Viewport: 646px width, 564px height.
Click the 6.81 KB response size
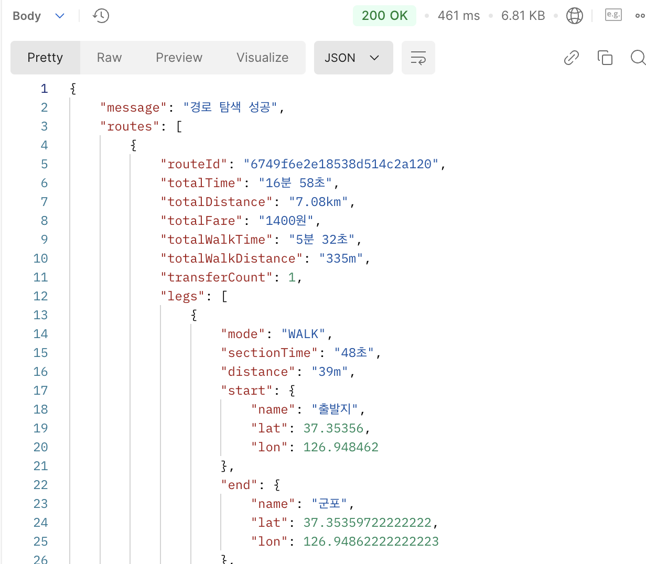point(523,16)
